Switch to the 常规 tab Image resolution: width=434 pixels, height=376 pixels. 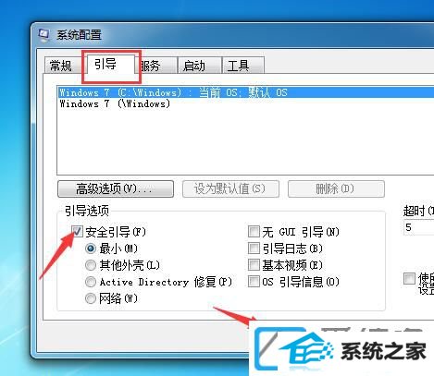[x=63, y=66]
